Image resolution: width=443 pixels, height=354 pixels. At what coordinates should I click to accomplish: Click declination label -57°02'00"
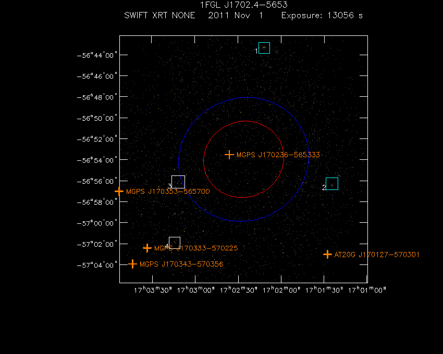tap(97, 244)
